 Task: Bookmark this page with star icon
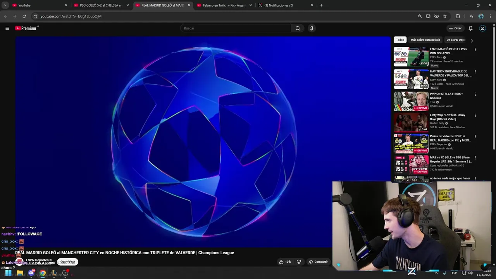[x=445, y=16]
